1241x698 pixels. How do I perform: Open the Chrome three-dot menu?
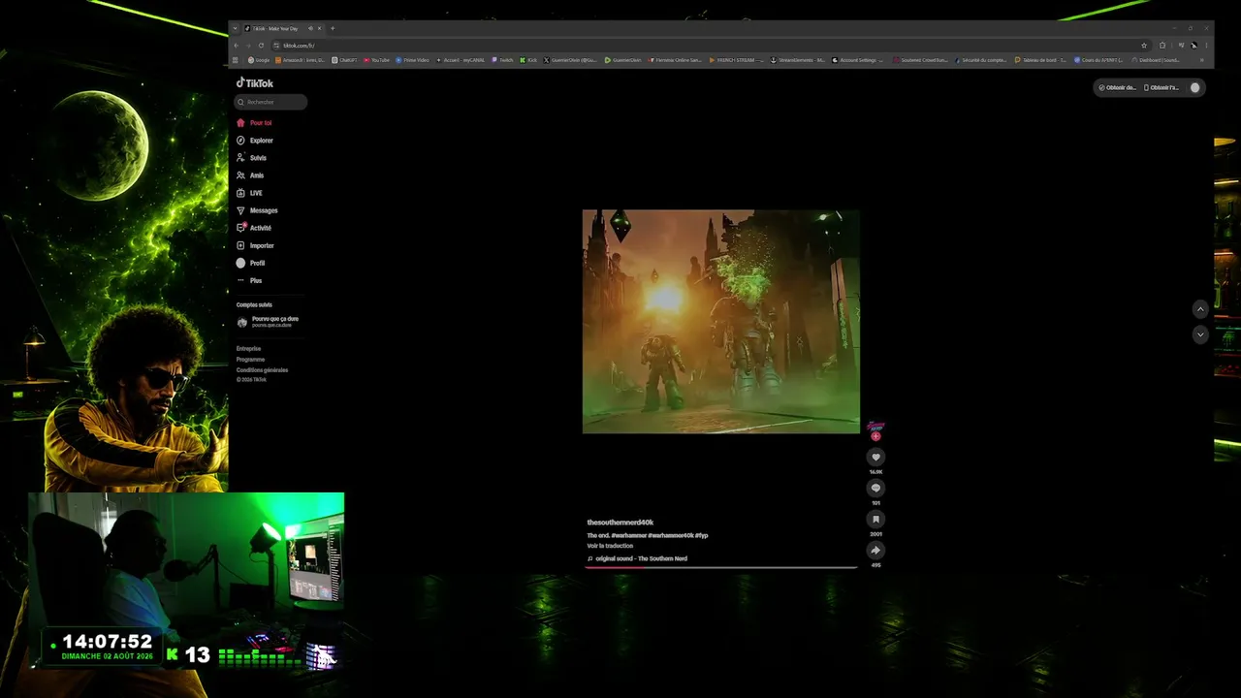(x=1205, y=46)
